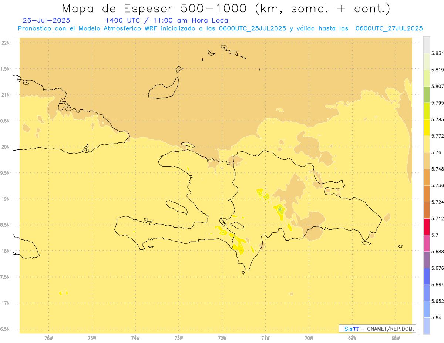Select the '1400 UTC / 11:00 am Hora Local' text

click(x=168, y=20)
